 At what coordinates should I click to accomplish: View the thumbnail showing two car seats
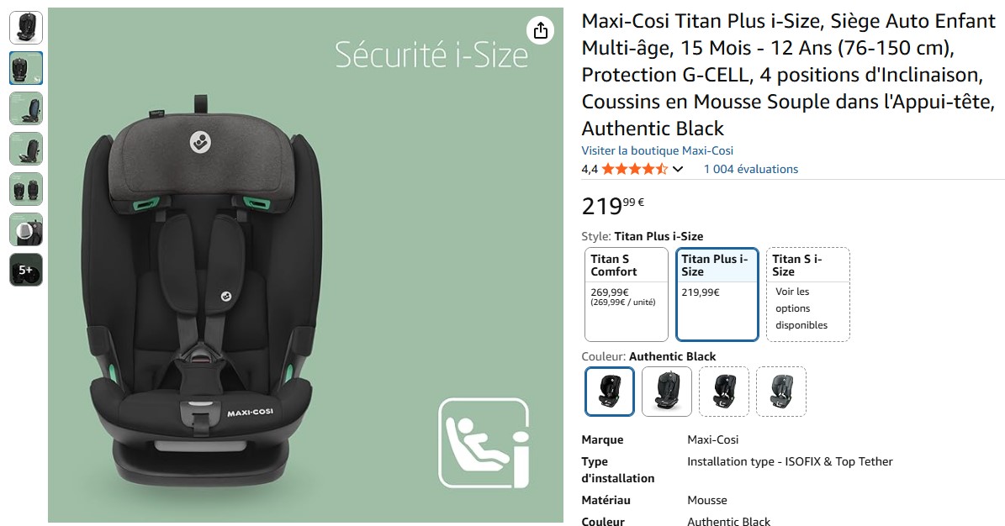coord(26,189)
